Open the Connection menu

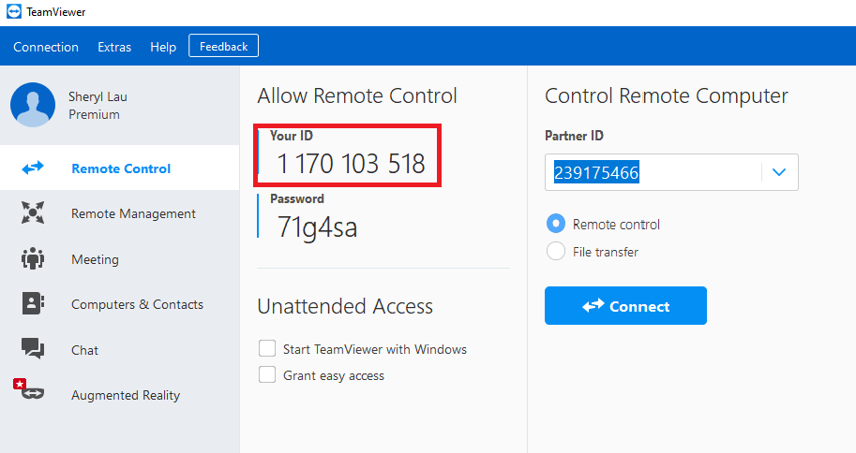46,47
